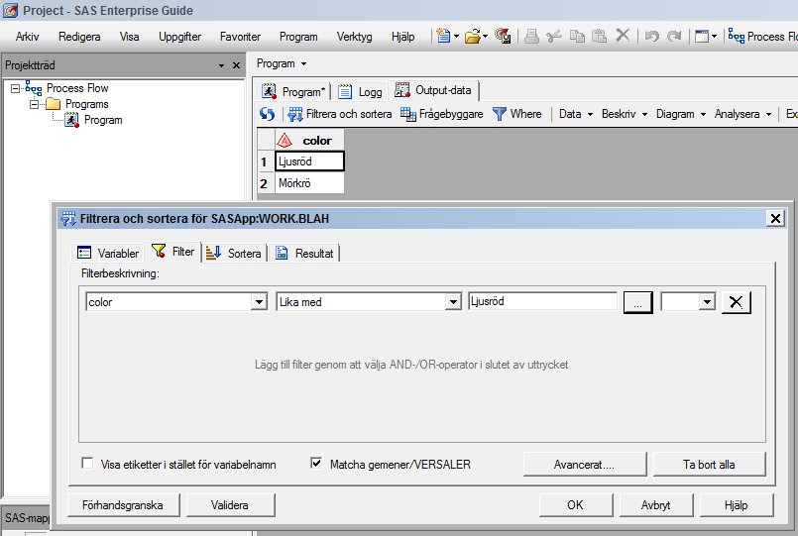Viewport: 798px width, 536px height.
Task: Switch to the Output-data tab
Action: click(433, 90)
